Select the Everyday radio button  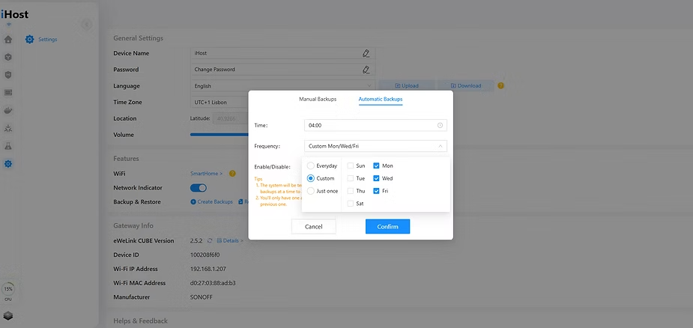point(312,165)
